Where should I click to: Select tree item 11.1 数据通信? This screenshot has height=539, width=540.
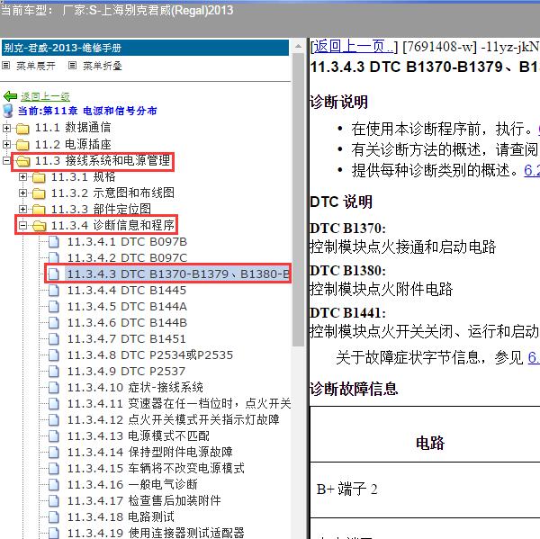click(73, 128)
